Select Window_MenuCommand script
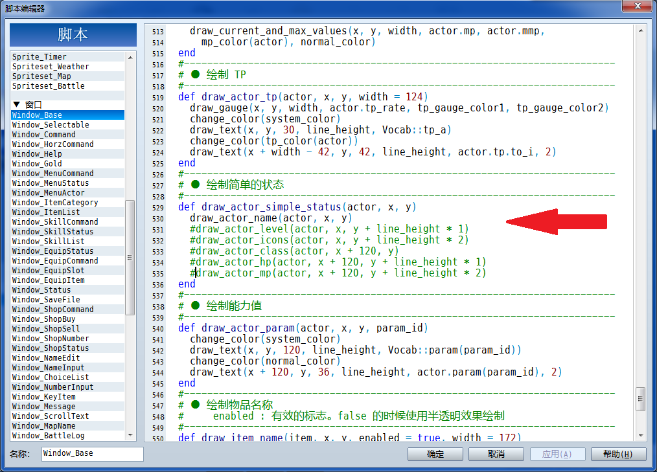 [67, 174]
